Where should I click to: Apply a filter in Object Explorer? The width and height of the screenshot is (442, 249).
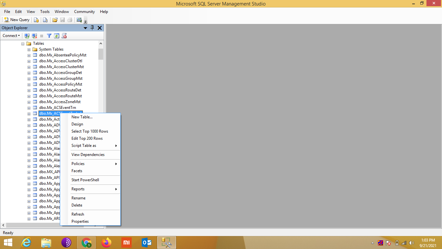(x=49, y=36)
